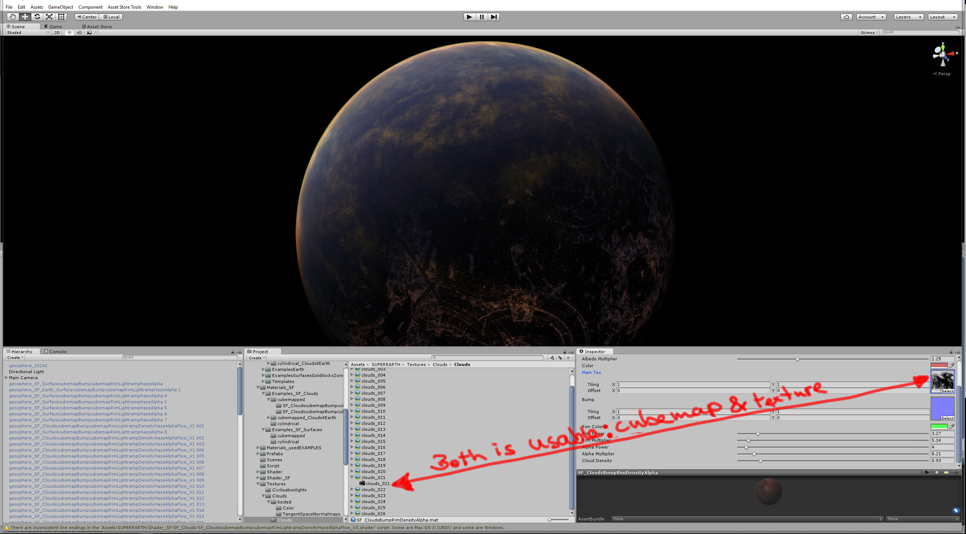Select the Rect transform tool

61,17
